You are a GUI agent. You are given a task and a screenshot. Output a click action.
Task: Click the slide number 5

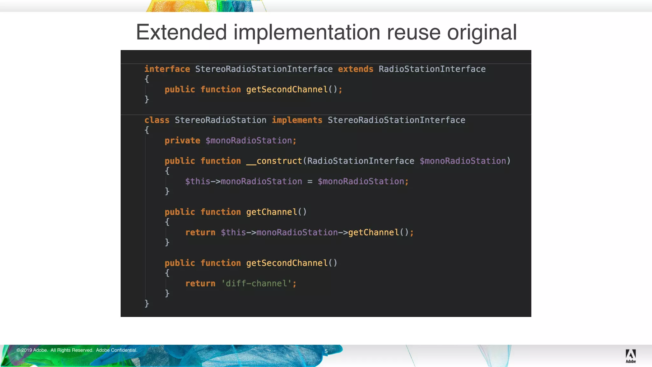point(326,351)
